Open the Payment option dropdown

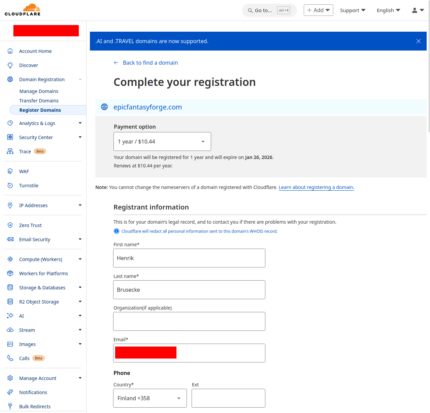(x=162, y=141)
